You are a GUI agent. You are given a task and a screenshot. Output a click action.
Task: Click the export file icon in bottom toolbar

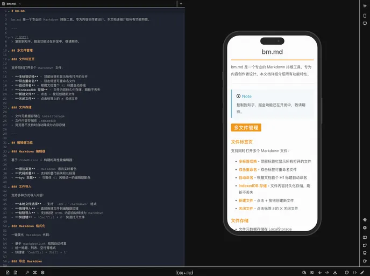(16, 272)
